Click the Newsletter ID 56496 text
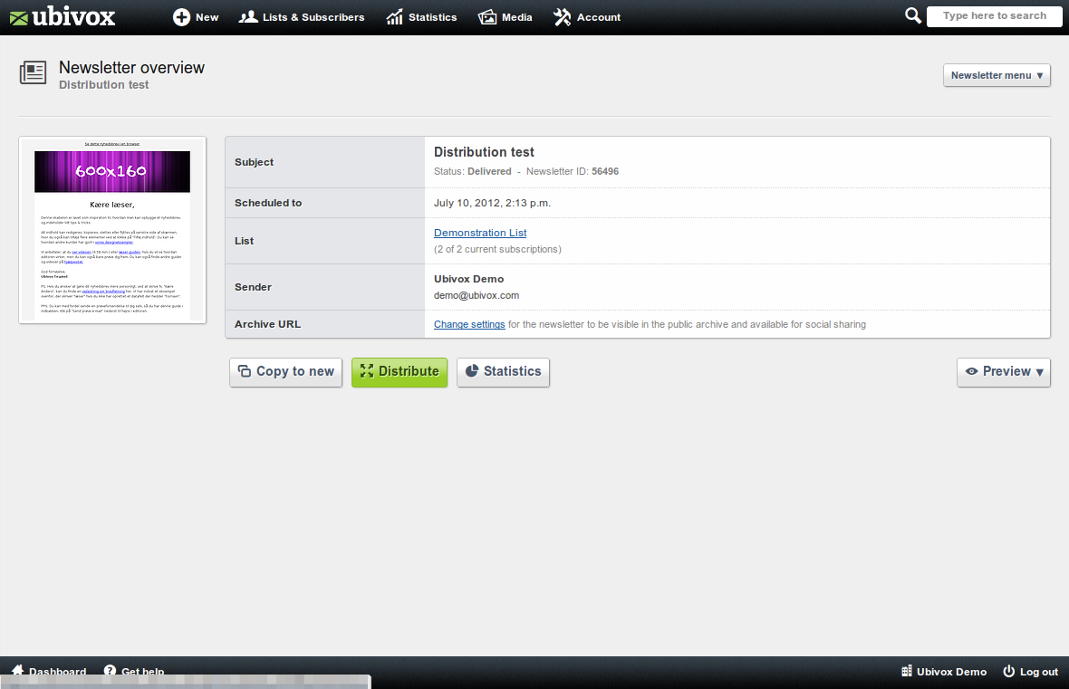 tap(573, 172)
